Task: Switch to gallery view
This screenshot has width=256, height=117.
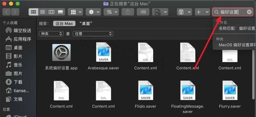Action: click(x=60, y=12)
